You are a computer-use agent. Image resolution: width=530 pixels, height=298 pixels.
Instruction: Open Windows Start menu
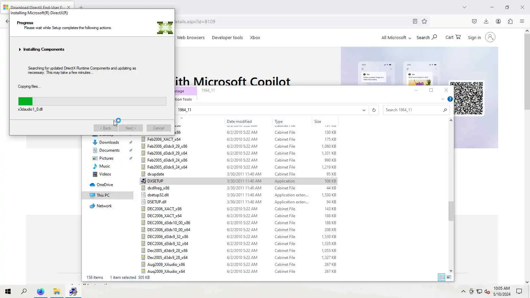click(8, 291)
